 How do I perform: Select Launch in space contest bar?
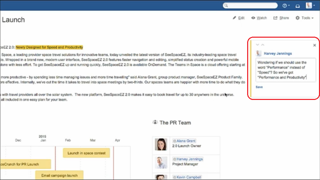click(86, 153)
